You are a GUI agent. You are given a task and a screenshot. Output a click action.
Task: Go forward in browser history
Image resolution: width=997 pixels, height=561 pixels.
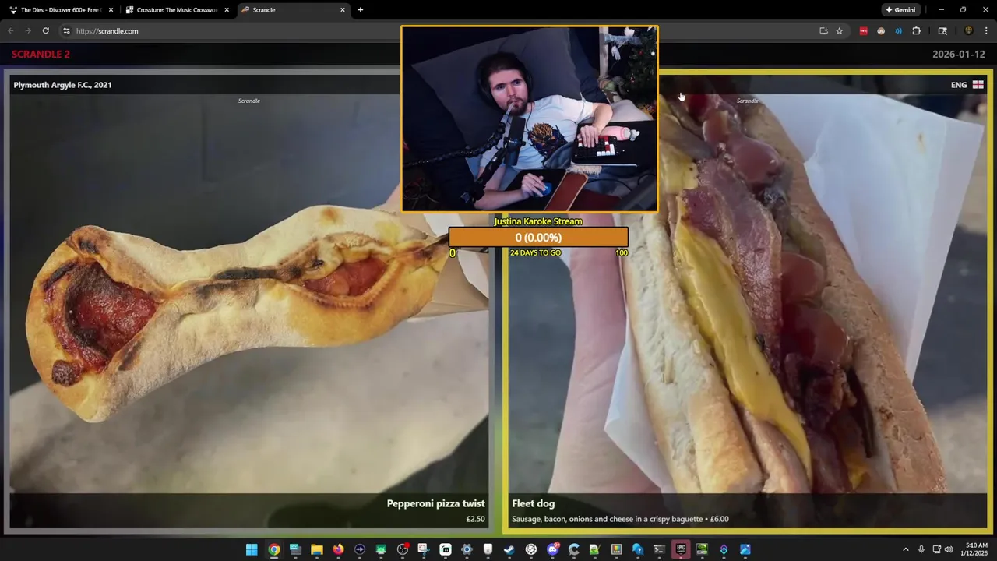click(x=28, y=30)
